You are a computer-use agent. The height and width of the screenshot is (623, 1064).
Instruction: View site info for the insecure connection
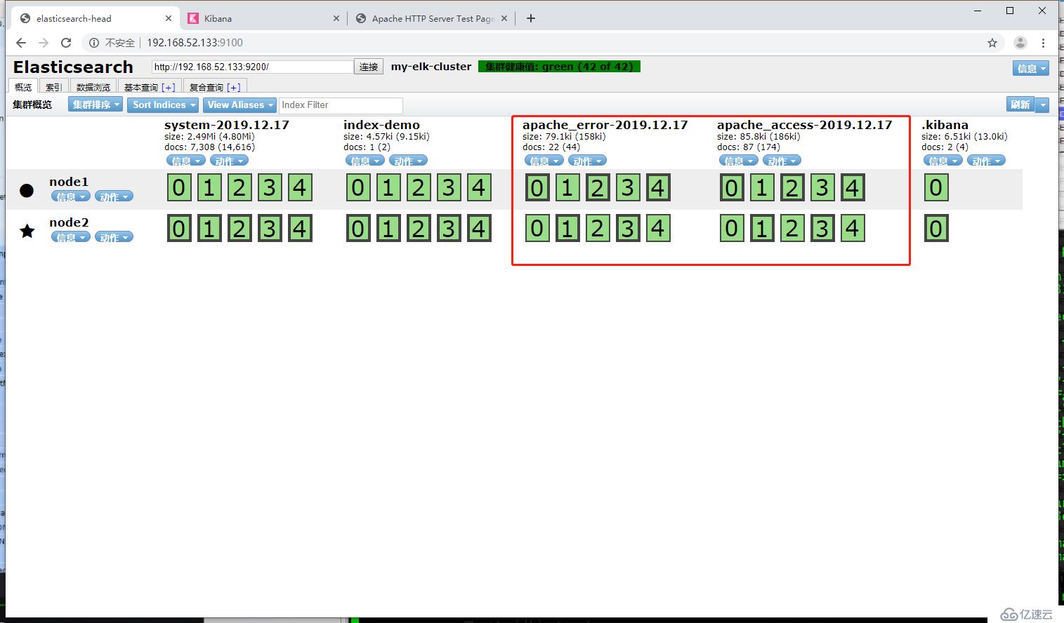coord(94,43)
